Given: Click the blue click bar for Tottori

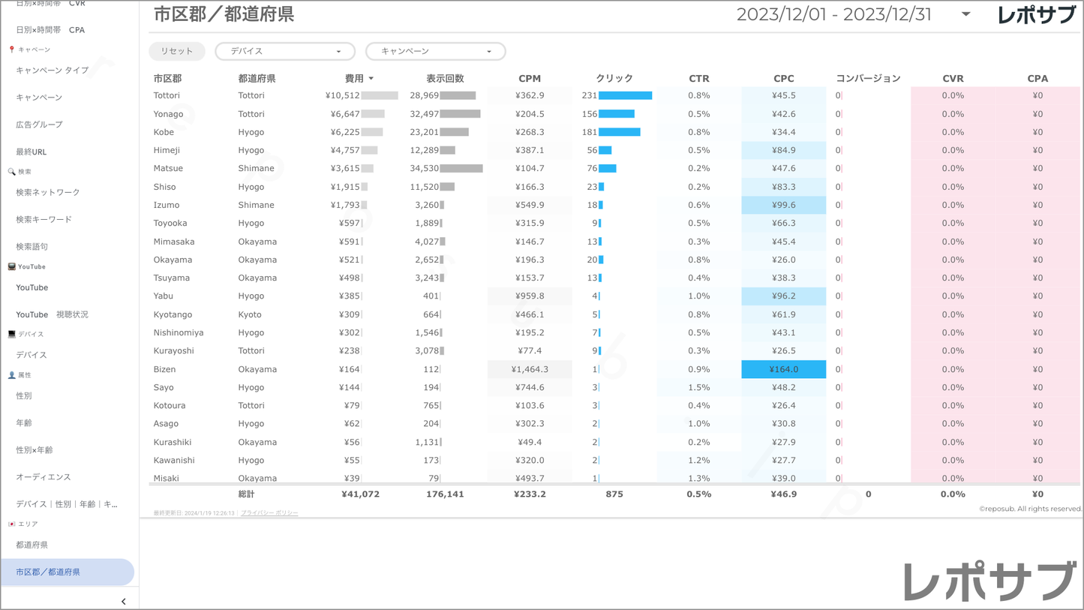Looking at the screenshot, I should [x=625, y=95].
